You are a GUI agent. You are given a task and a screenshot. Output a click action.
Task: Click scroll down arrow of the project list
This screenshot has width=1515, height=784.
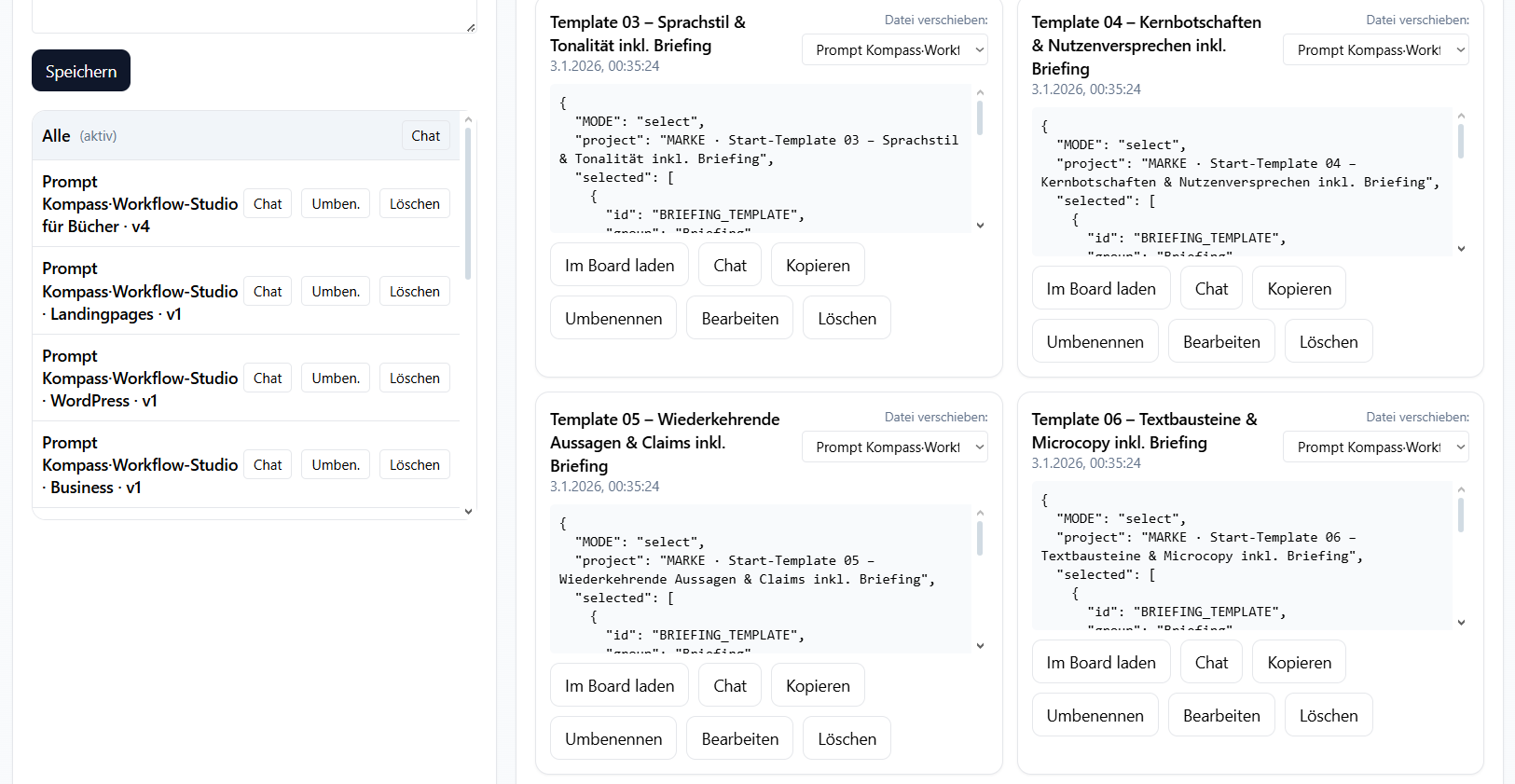(x=468, y=511)
